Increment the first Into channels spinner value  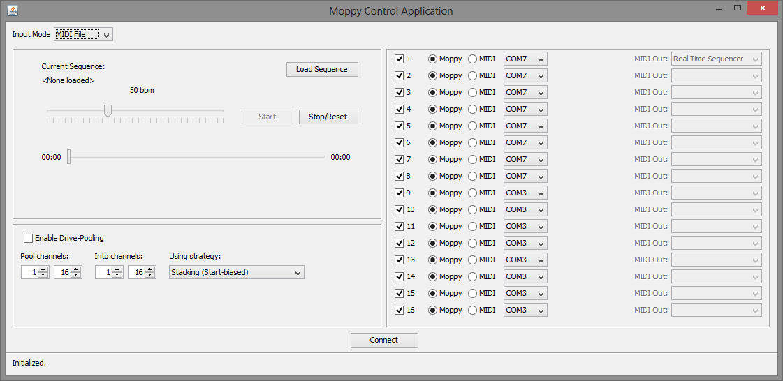tap(117, 269)
